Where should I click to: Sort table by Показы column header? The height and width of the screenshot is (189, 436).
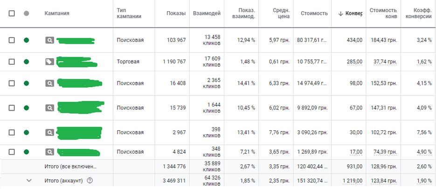(175, 13)
